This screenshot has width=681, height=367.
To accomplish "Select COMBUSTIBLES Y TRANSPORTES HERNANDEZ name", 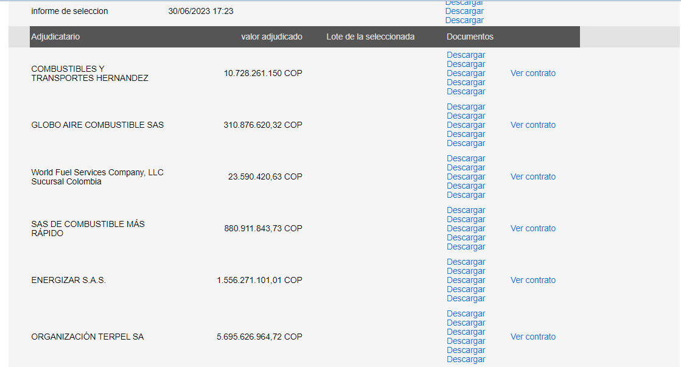I will tap(89, 74).
